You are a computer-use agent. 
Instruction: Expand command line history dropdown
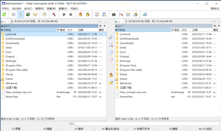coord(219,124)
